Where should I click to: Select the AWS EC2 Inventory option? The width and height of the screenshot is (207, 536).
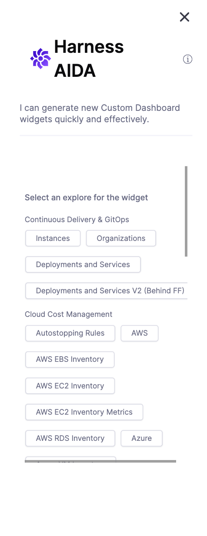click(70, 386)
